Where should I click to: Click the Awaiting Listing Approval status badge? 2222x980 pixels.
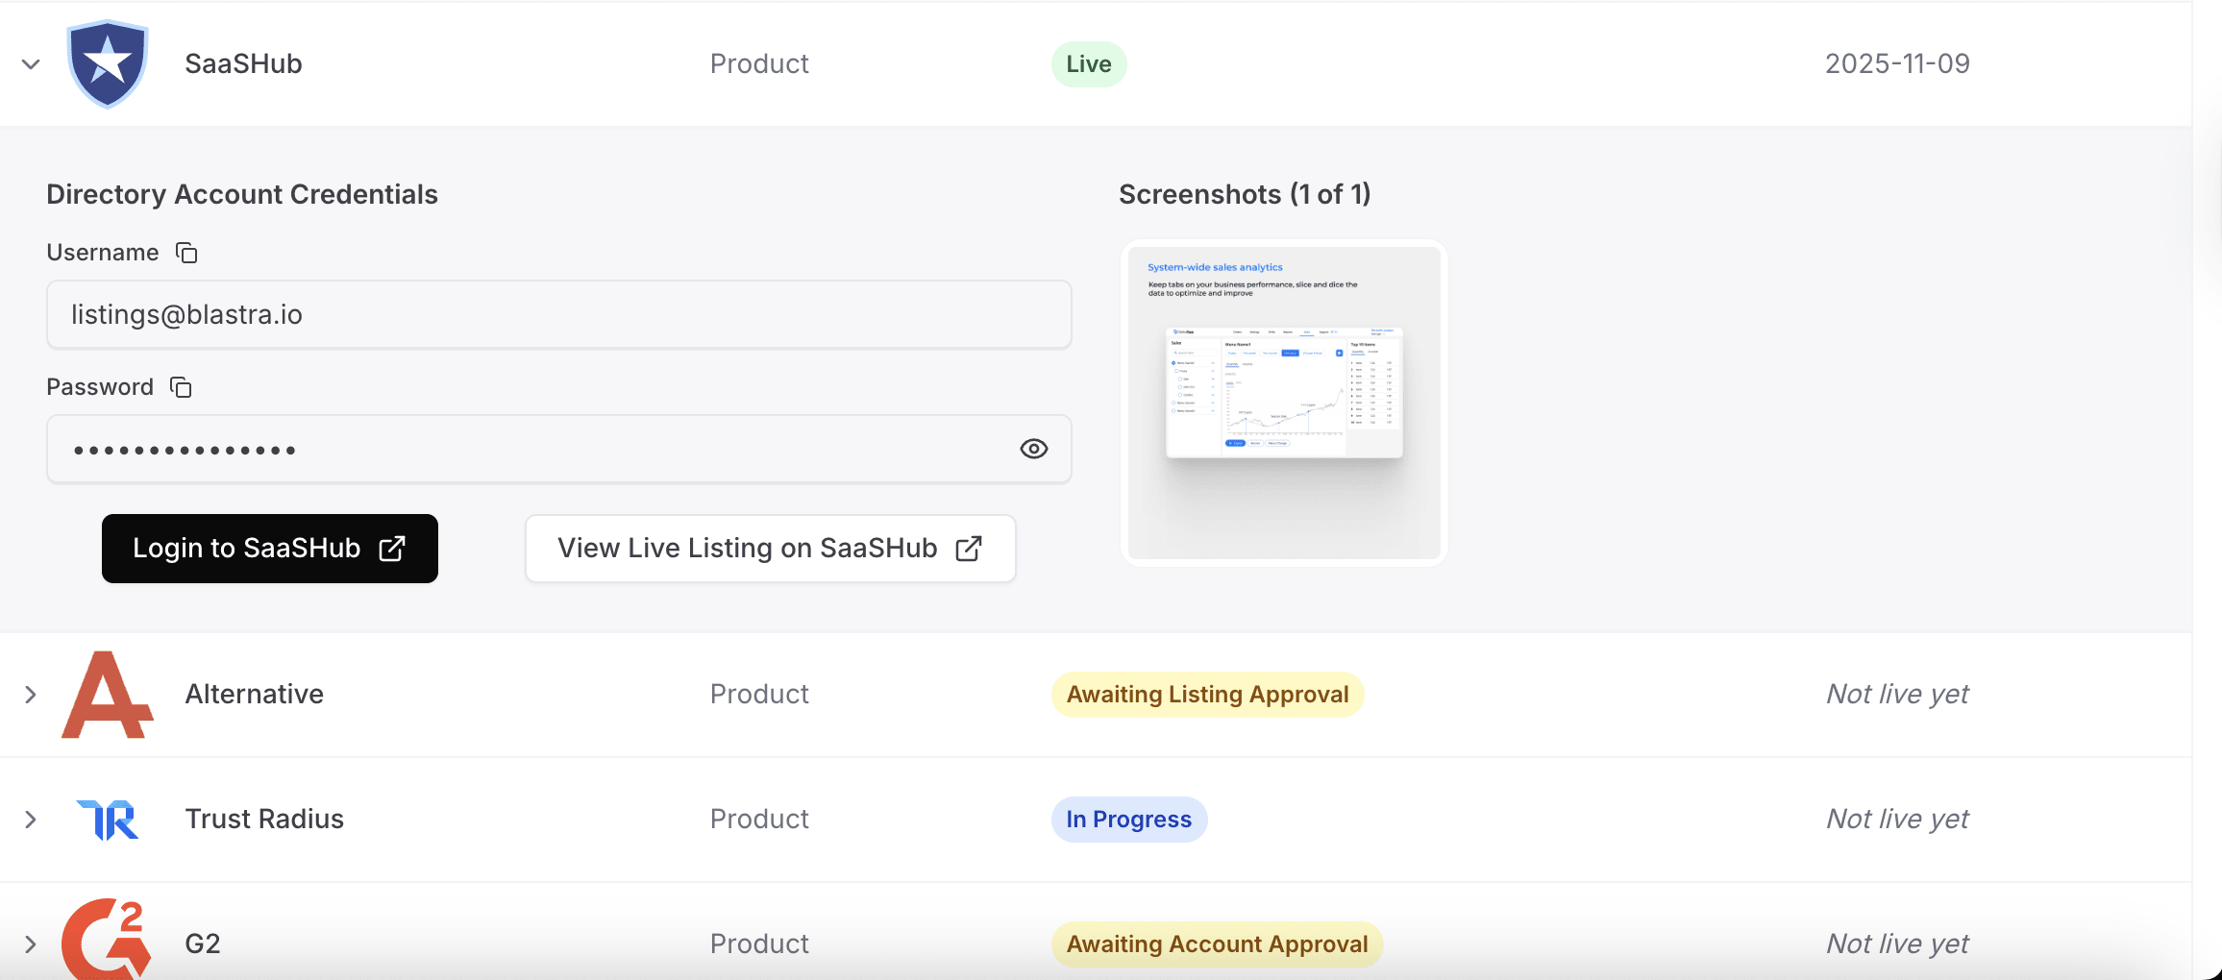click(x=1207, y=695)
